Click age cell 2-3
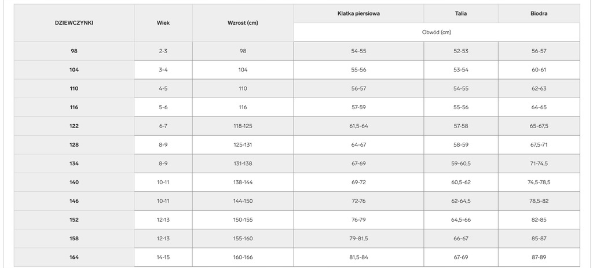593x268 pixels. 163,51
